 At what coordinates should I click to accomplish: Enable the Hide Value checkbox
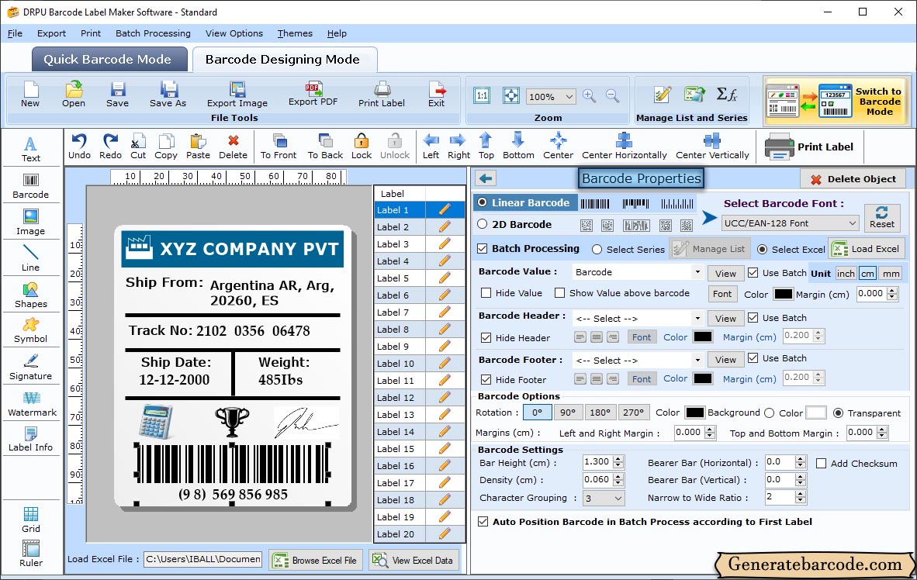(x=486, y=293)
